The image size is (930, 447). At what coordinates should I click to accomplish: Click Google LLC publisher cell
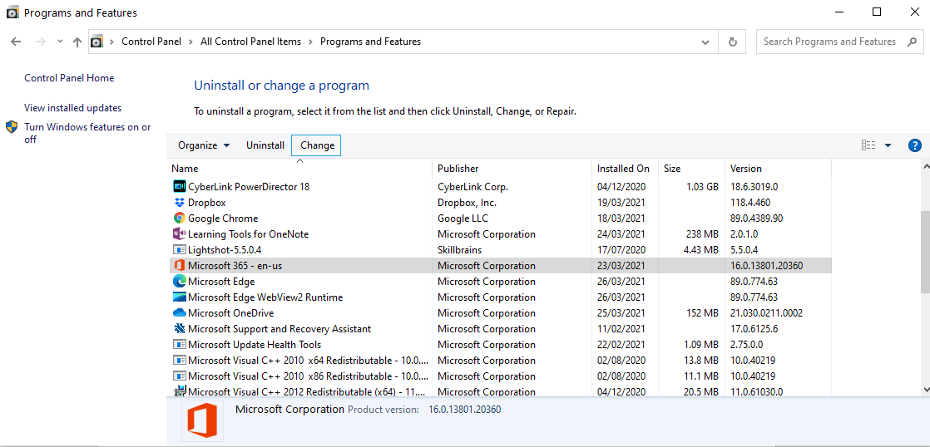coord(462,219)
